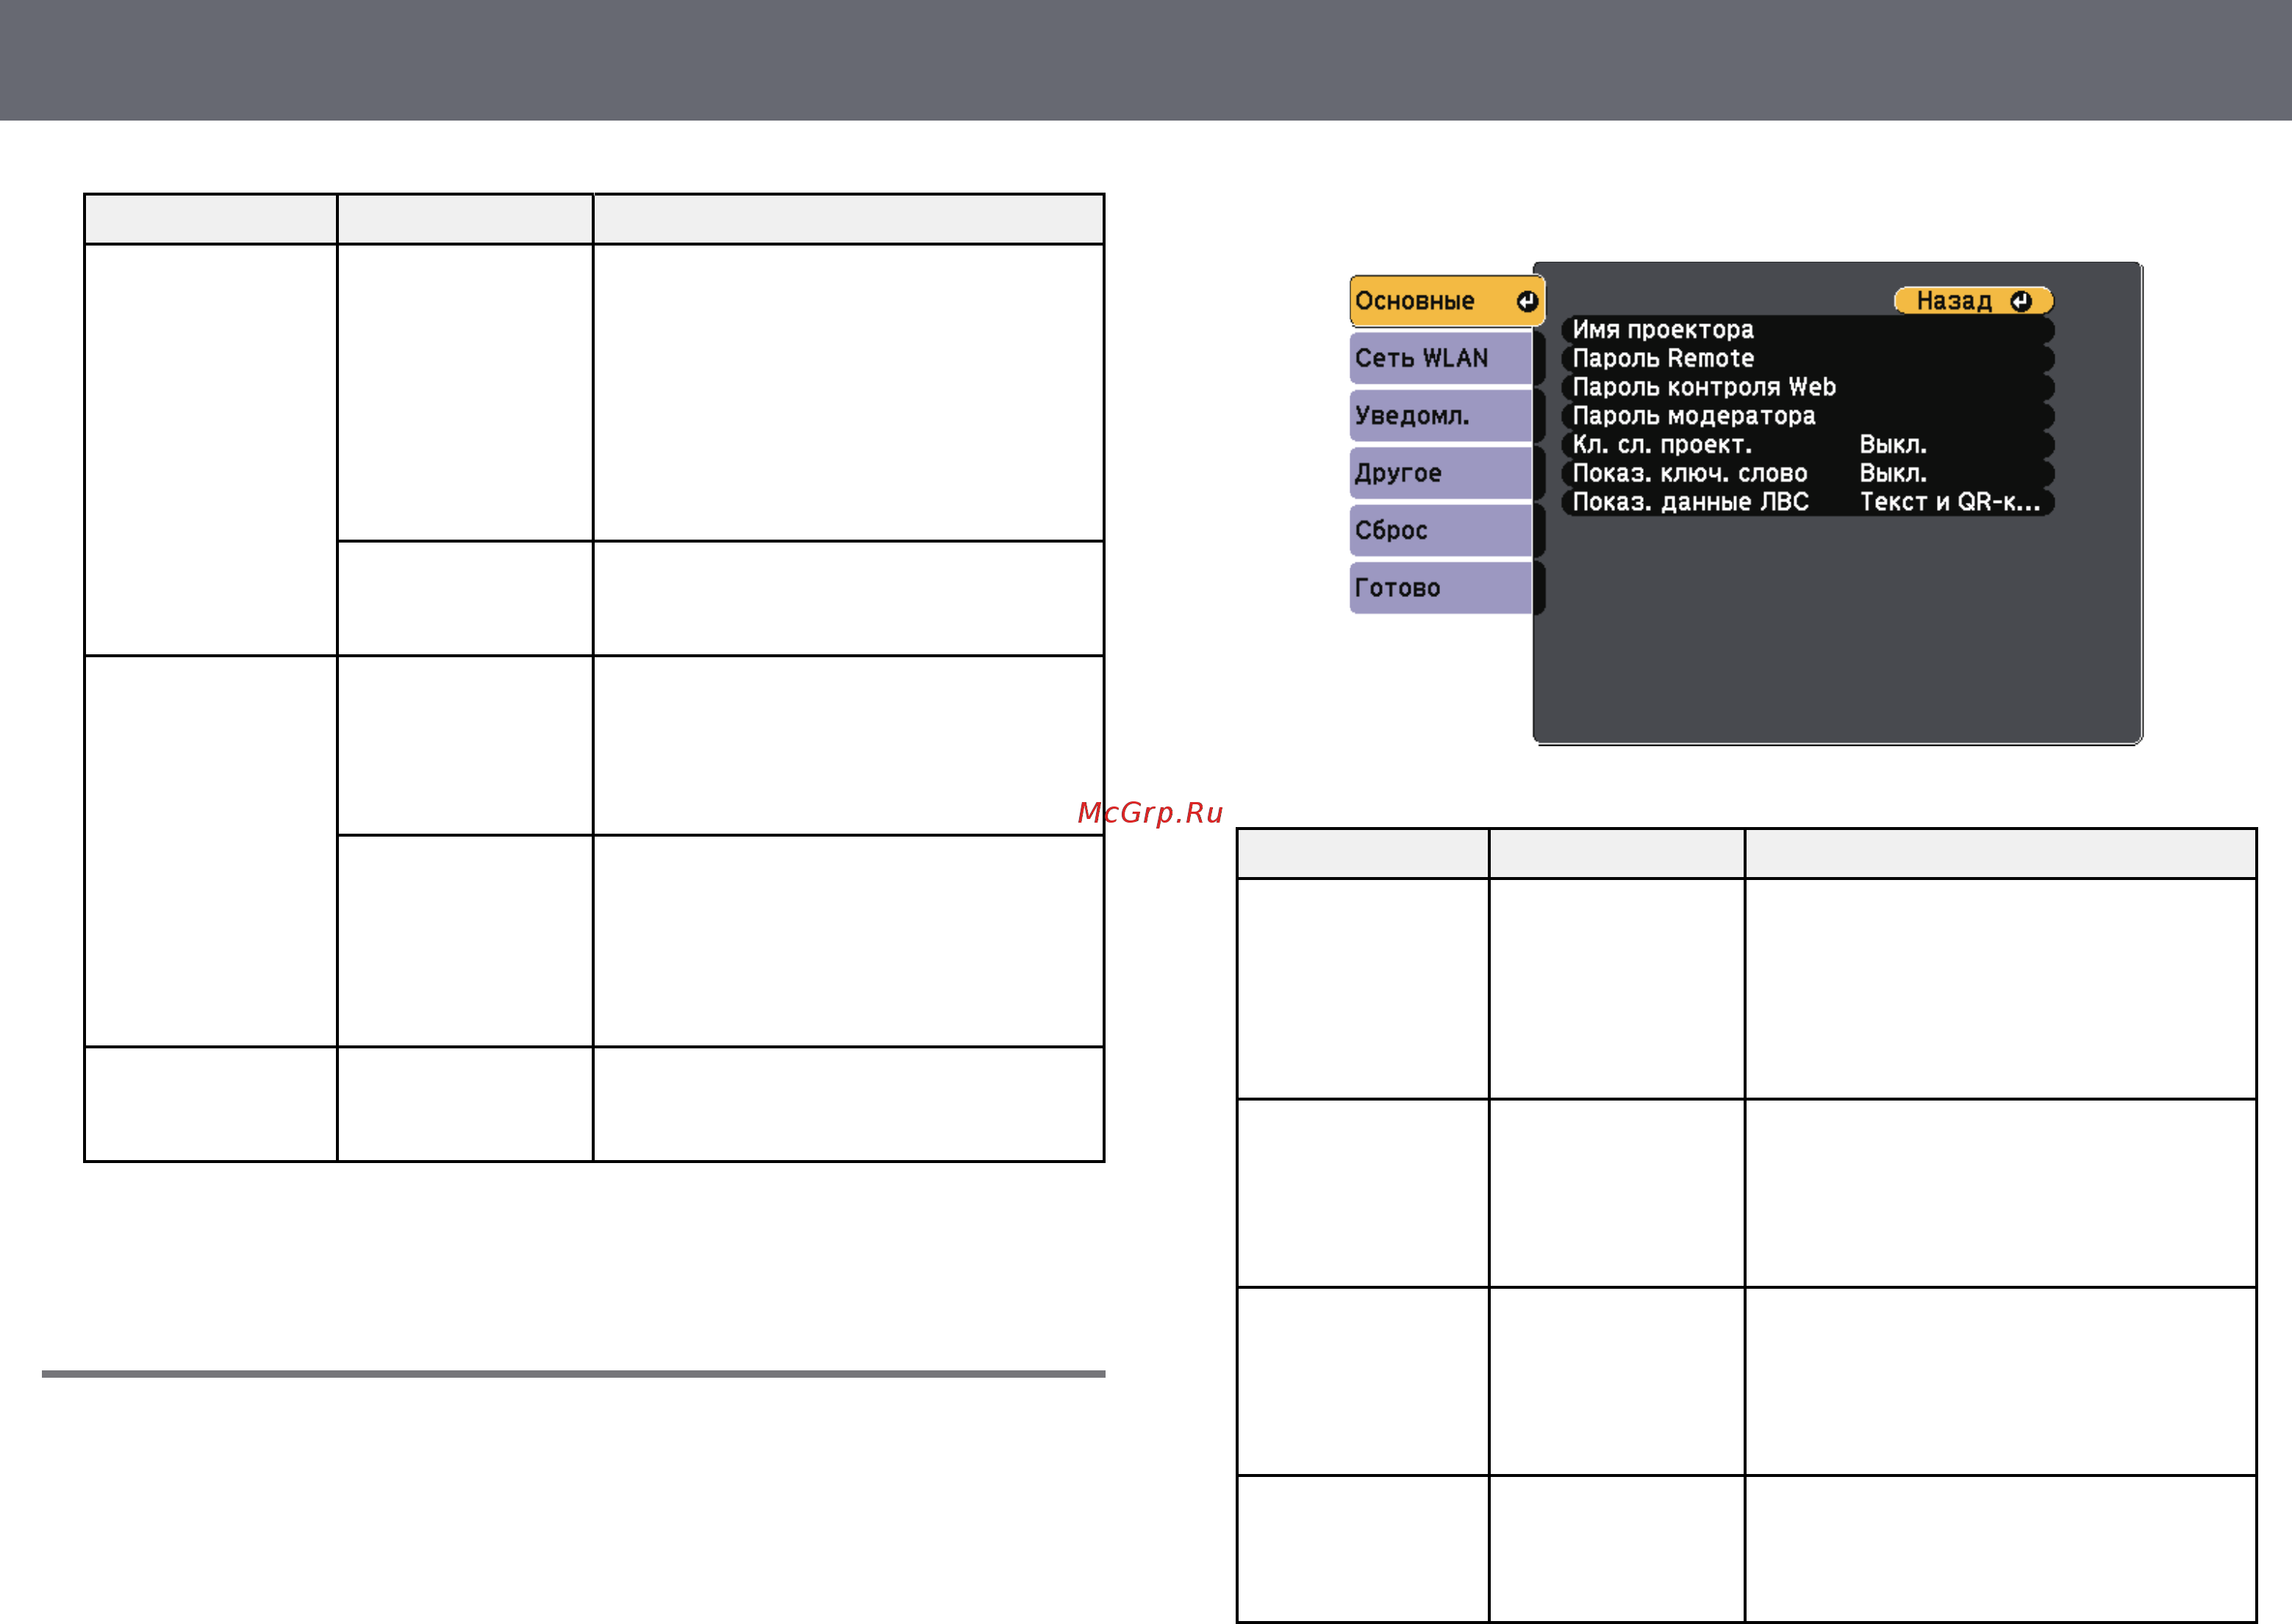This screenshot has width=2292, height=1624.
Task: Click the enter icon on Назад
Action: tap(2020, 301)
